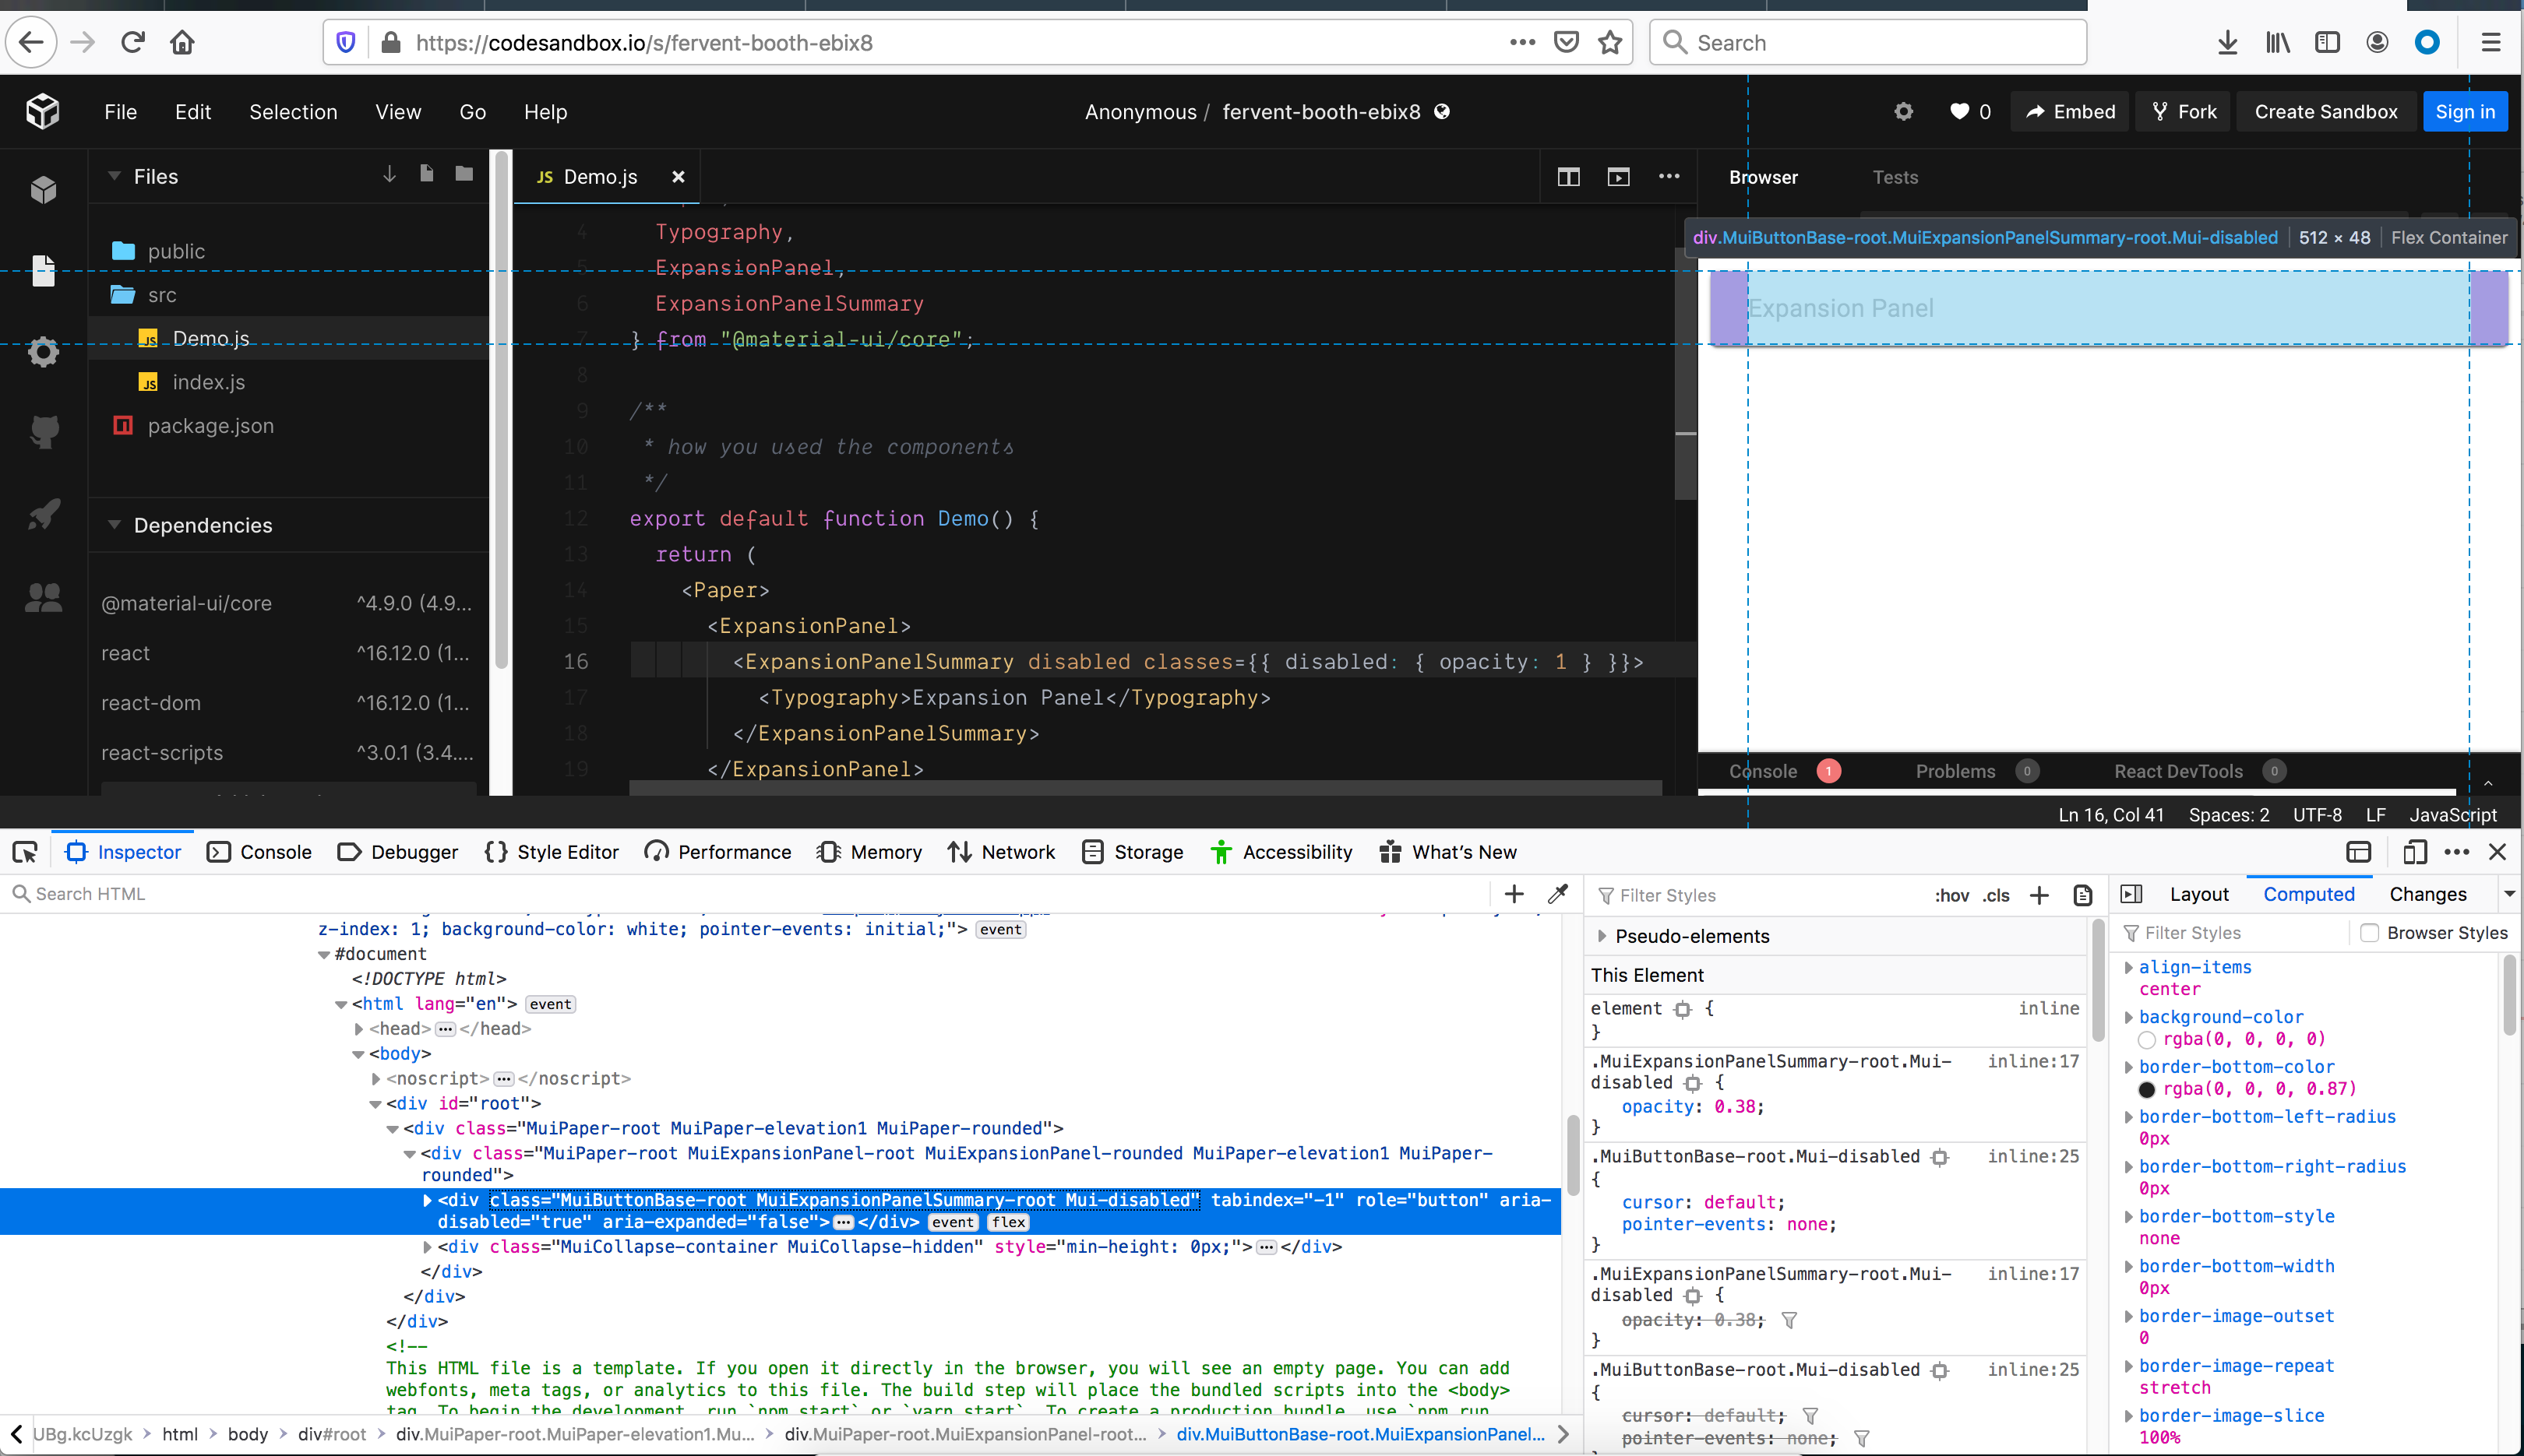
Task: Click the border-bottom-color swatch
Action: pos(2148,1089)
